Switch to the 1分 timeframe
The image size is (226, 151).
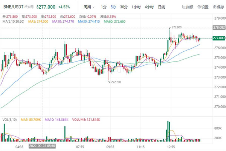click(104, 7)
